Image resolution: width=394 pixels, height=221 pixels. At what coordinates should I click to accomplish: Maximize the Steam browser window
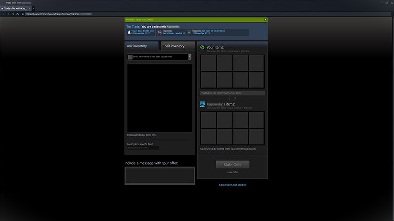point(387,3)
